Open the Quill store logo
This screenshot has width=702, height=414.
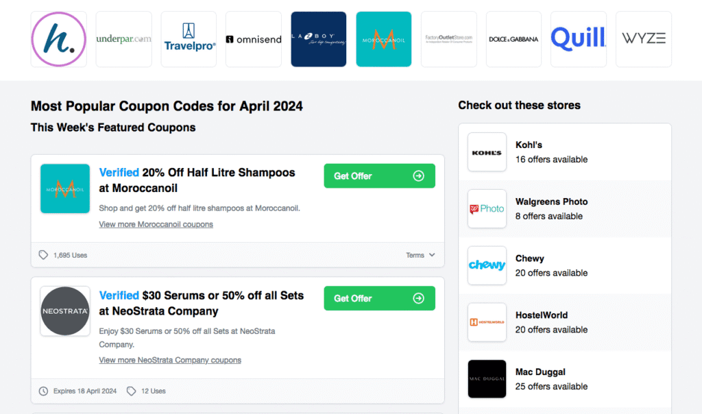coord(579,39)
